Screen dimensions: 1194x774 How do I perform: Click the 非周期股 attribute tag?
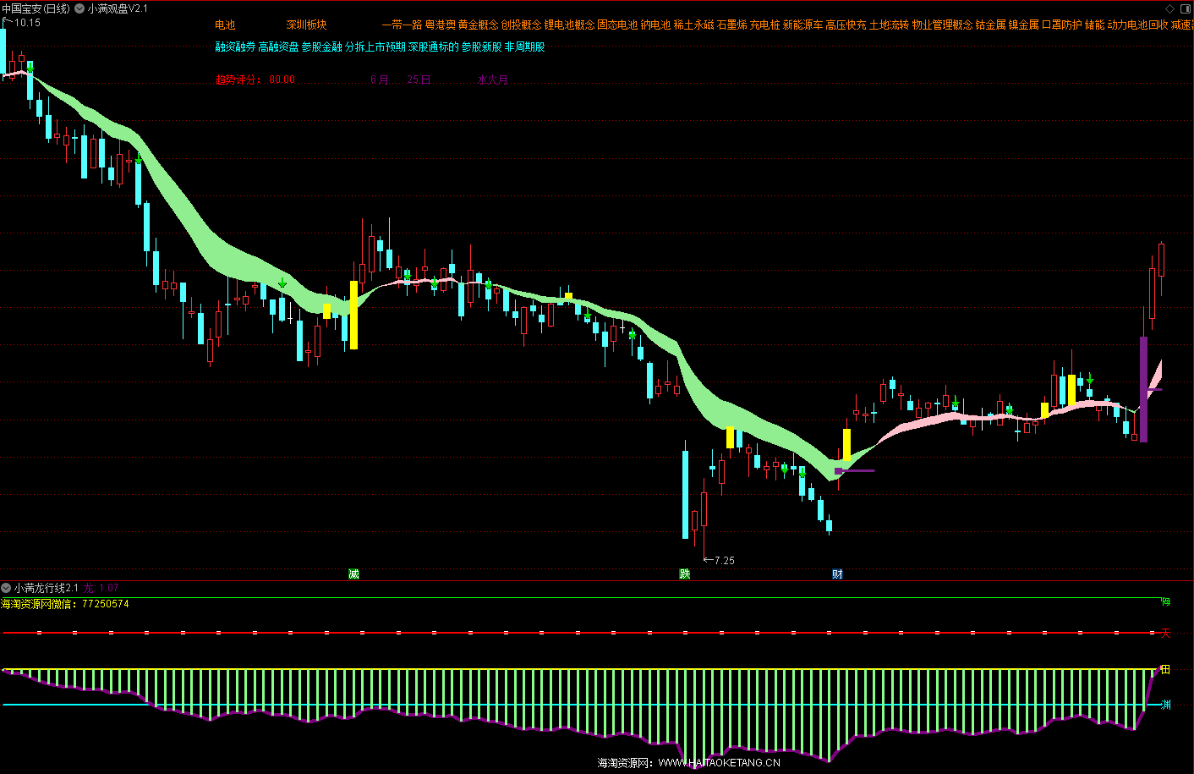524,47
